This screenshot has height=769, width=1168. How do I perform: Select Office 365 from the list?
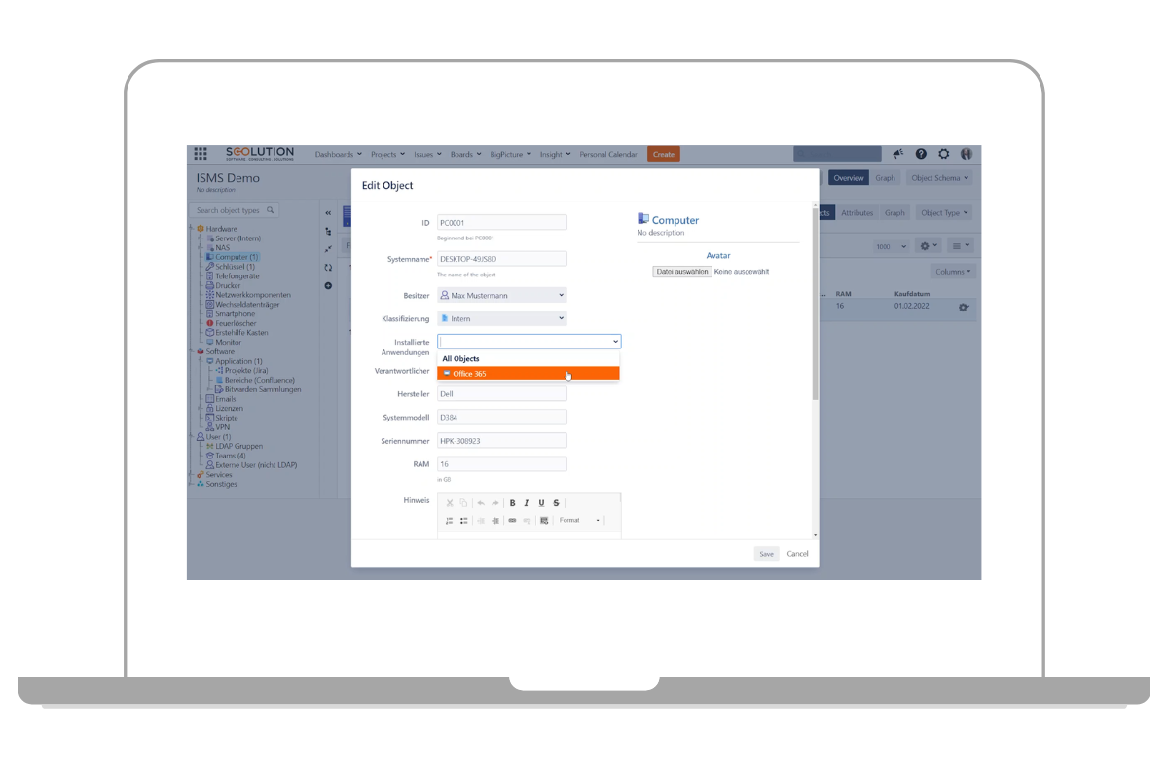(x=528, y=374)
